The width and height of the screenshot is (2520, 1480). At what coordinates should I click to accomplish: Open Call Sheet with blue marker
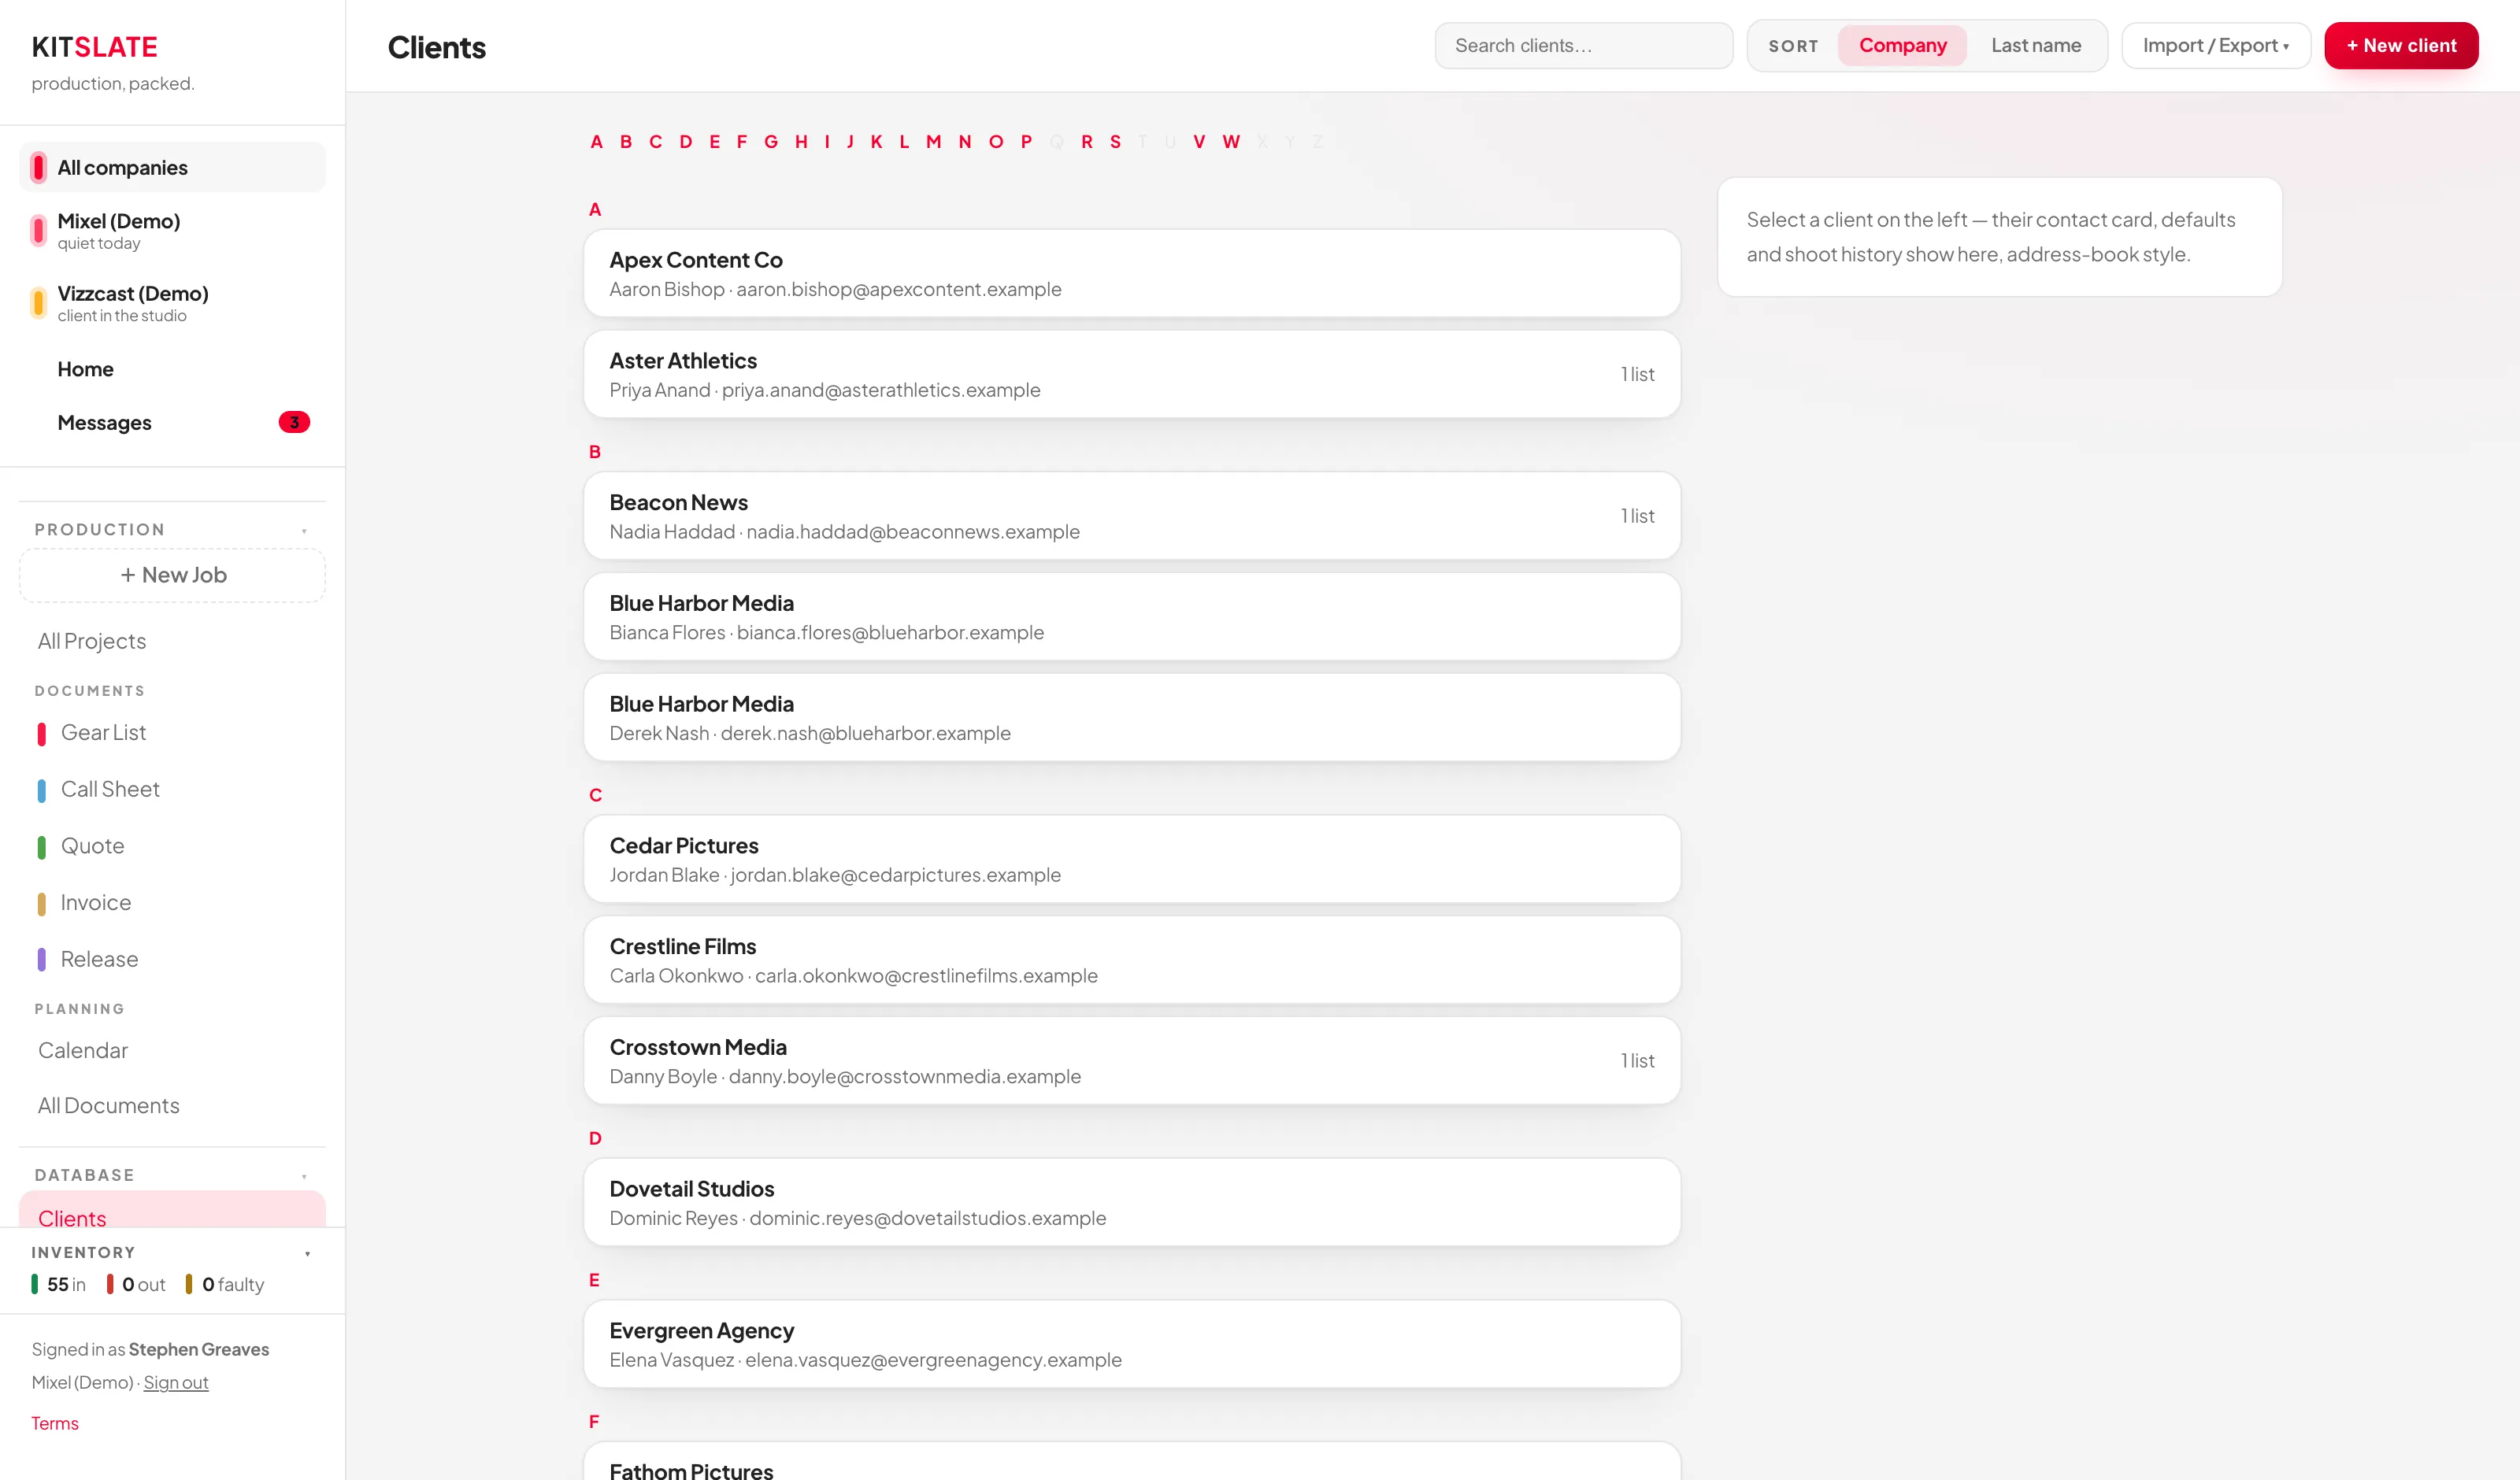pos(110,790)
